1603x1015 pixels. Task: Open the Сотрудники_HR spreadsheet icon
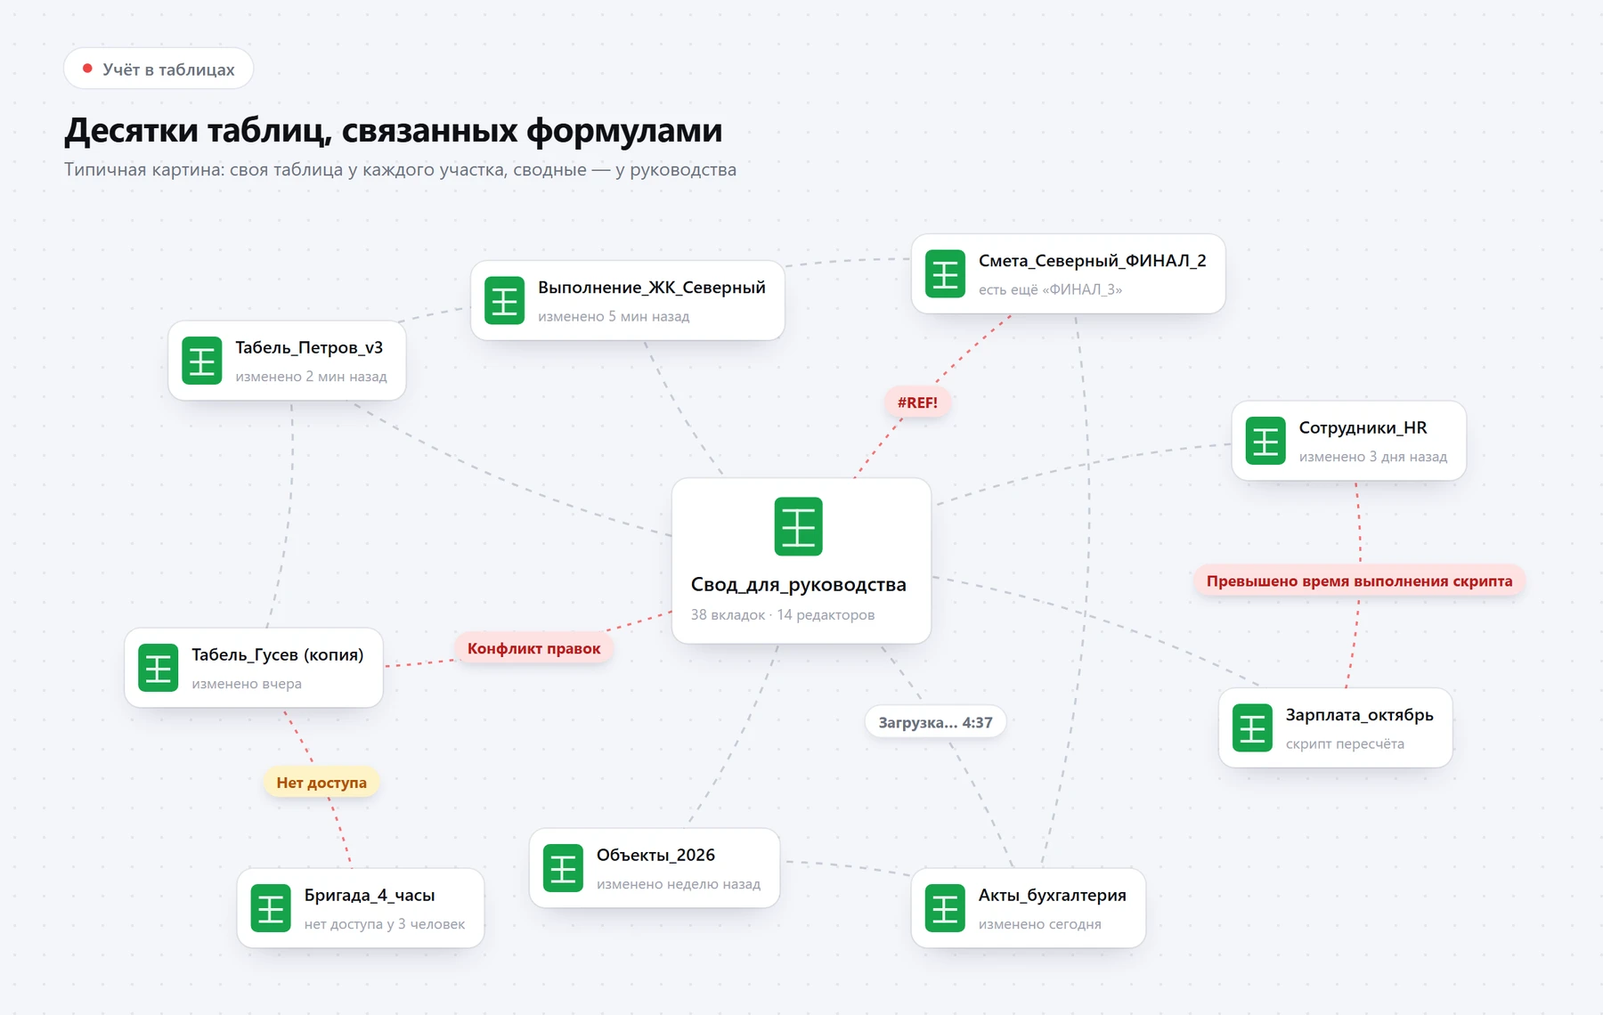[x=1265, y=441]
